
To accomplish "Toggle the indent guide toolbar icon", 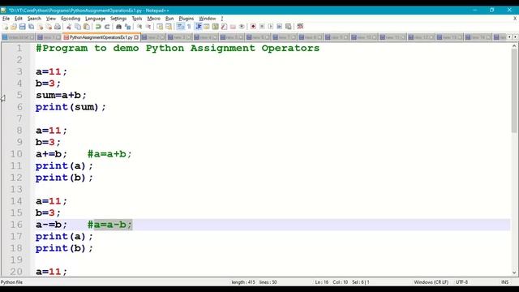I will [x=198, y=27].
